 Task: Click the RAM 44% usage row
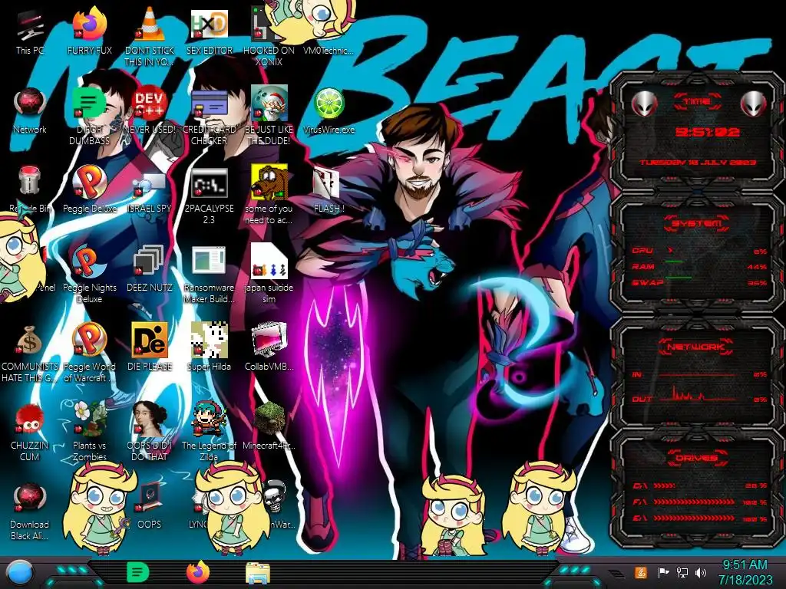700,266
